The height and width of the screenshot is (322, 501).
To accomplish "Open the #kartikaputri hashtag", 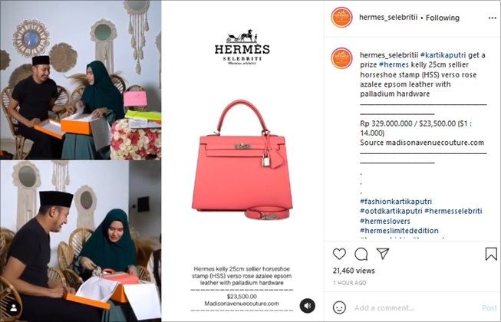I will tap(443, 55).
